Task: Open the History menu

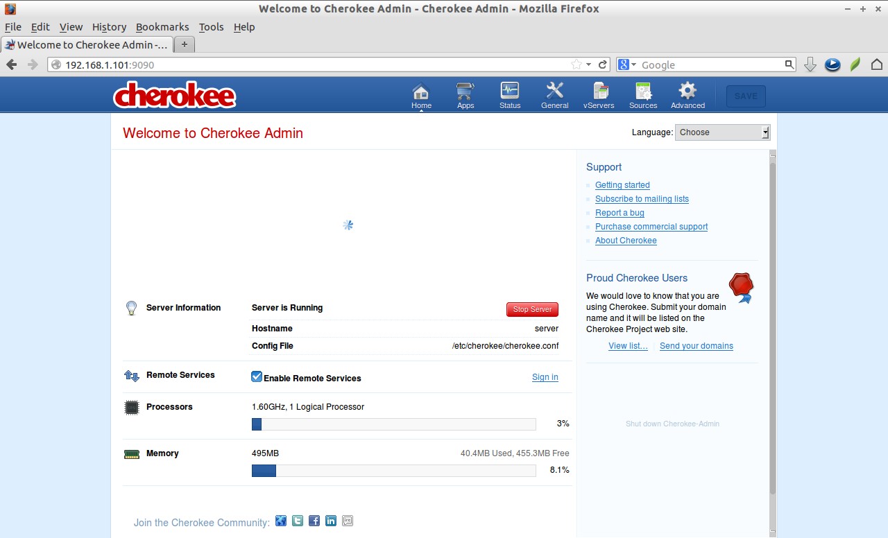Action: pos(109,27)
